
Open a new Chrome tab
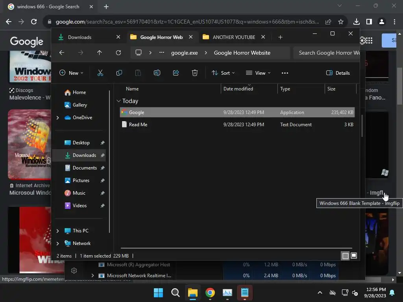(x=106, y=7)
